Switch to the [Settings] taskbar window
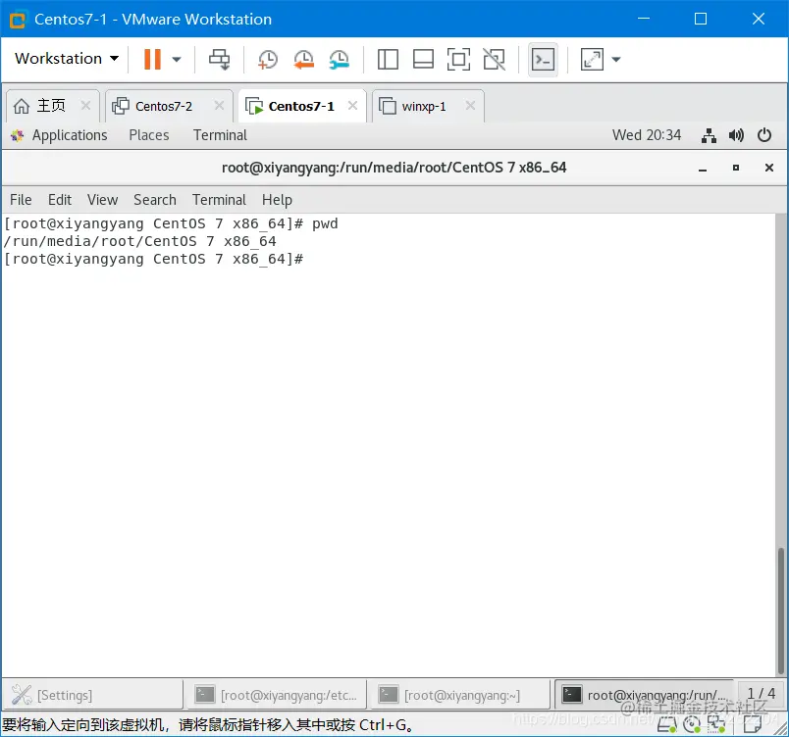 point(92,695)
